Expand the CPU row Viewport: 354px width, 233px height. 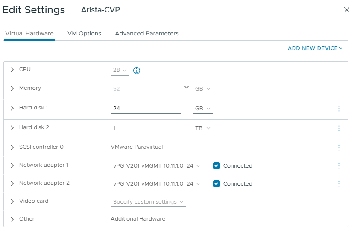pos(12,70)
